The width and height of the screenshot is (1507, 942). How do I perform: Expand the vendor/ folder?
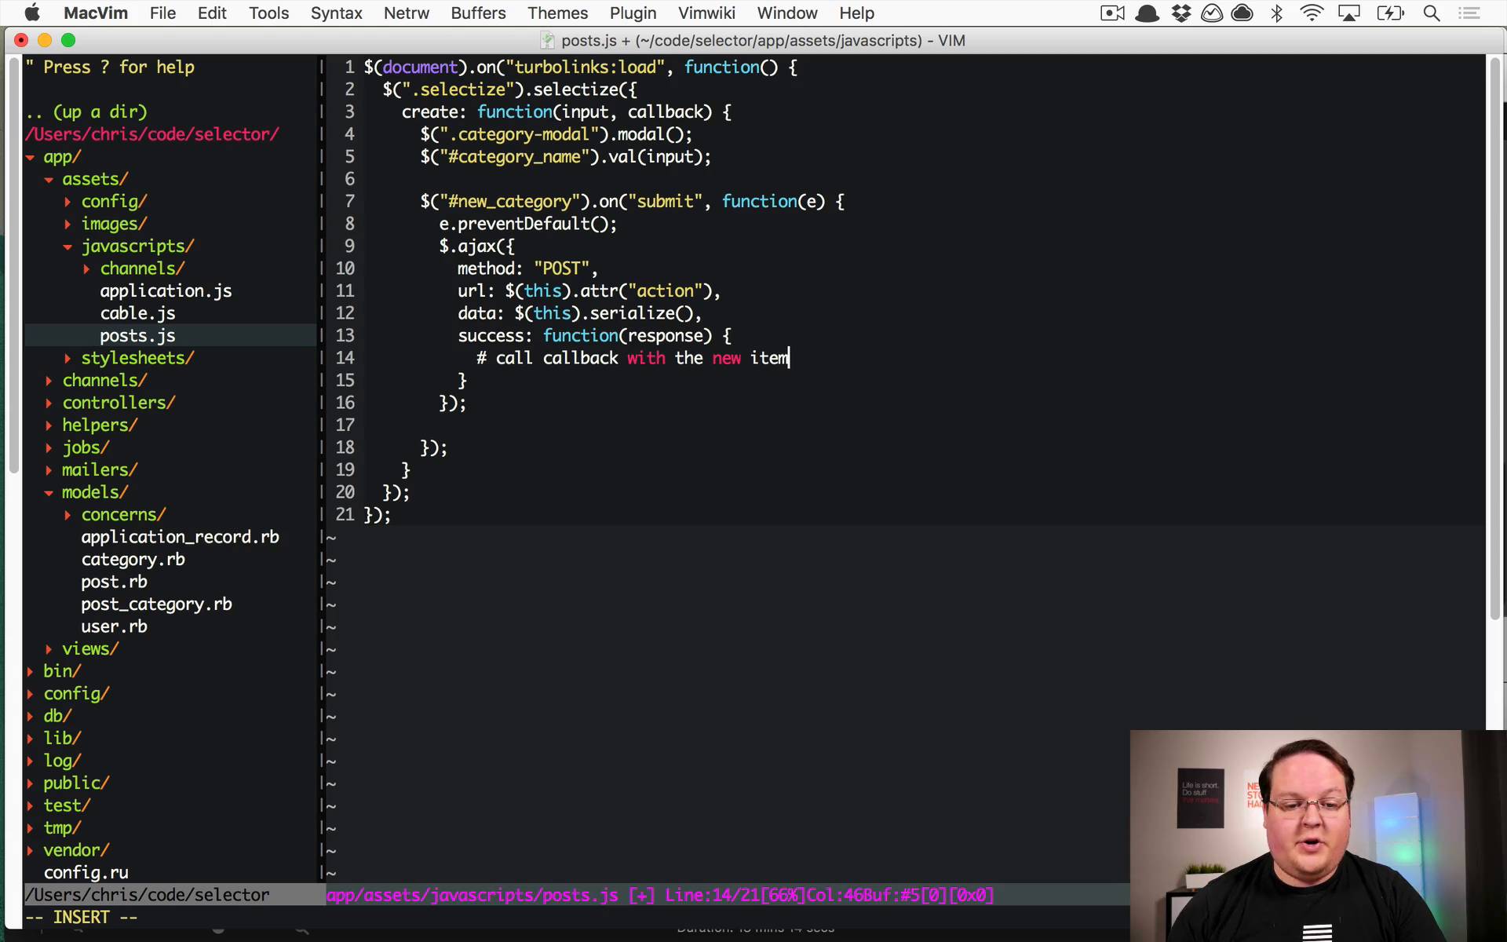pos(30,851)
